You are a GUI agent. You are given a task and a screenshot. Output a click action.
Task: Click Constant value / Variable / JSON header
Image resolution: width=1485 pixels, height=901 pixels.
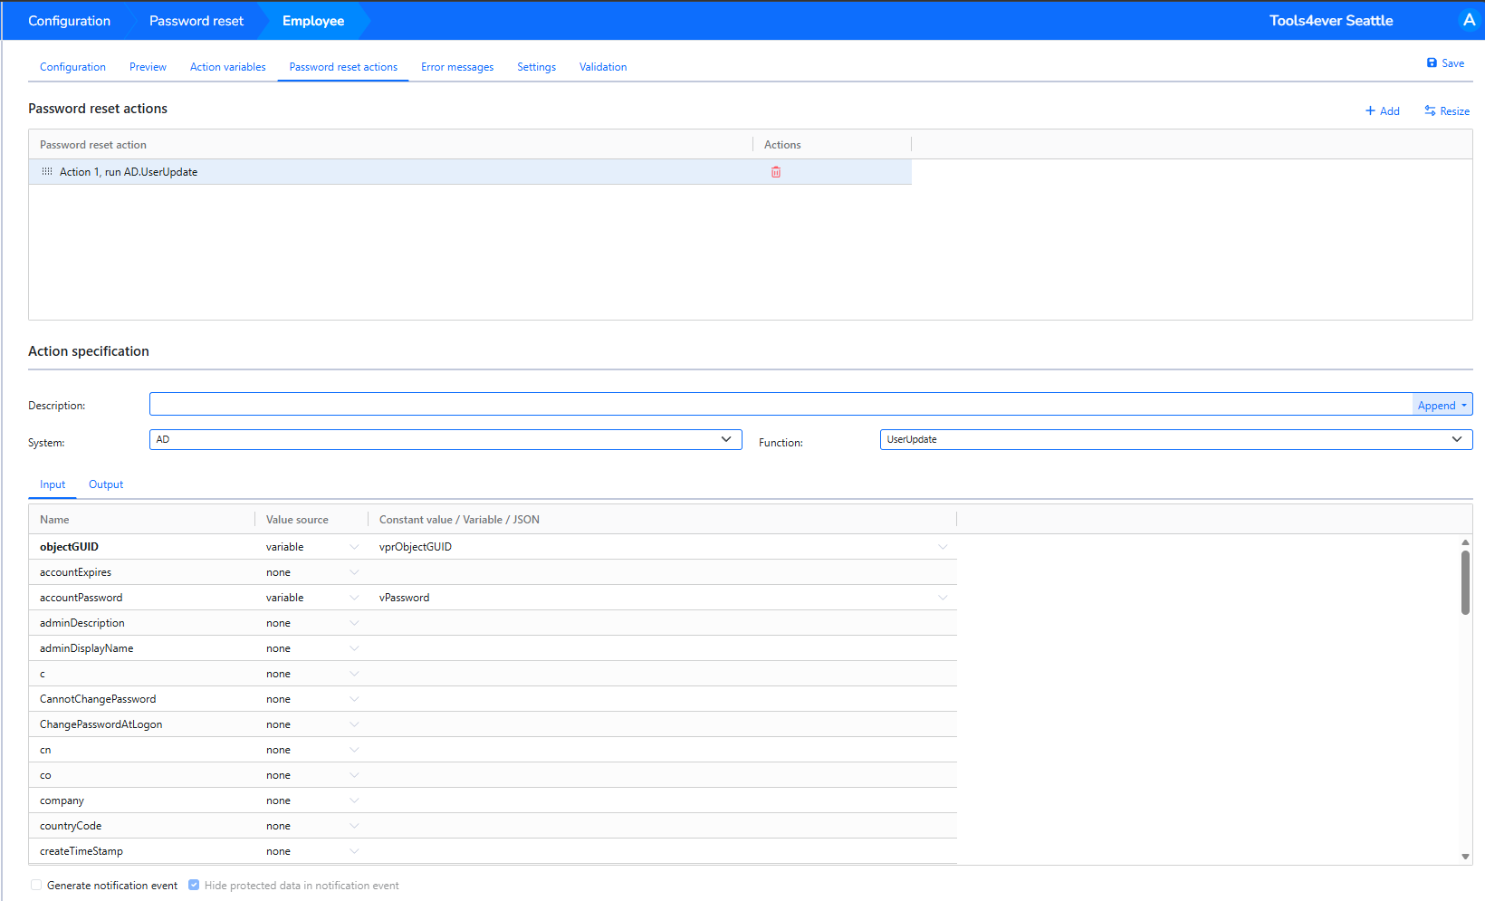(x=459, y=520)
